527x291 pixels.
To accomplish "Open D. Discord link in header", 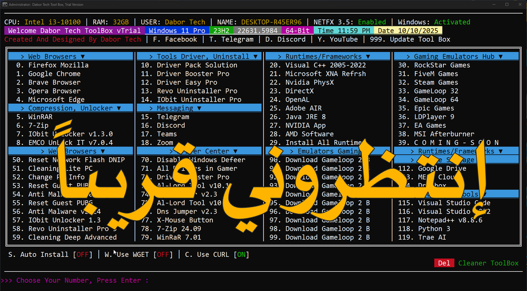I will [285, 40].
